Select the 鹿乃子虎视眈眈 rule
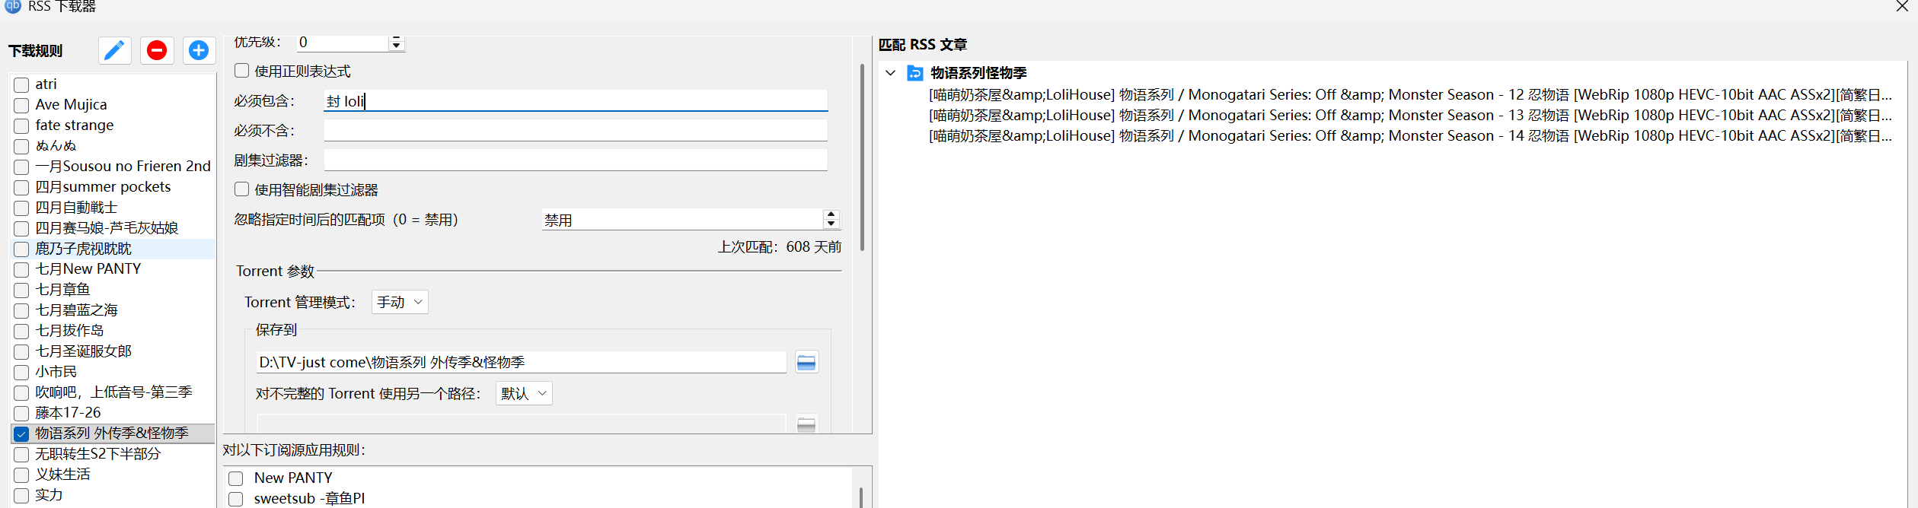This screenshot has width=1918, height=508. (x=84, y=249)
